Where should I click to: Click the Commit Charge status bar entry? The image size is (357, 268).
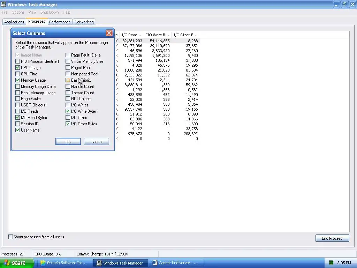[102, 254]
